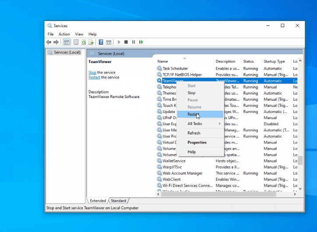Select the WarpJITSvc service name
The height and width of the screenshot is (232, 317).
tap(172, 167)
